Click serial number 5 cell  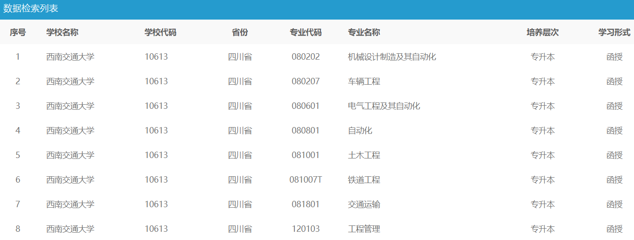coord(18,155)
